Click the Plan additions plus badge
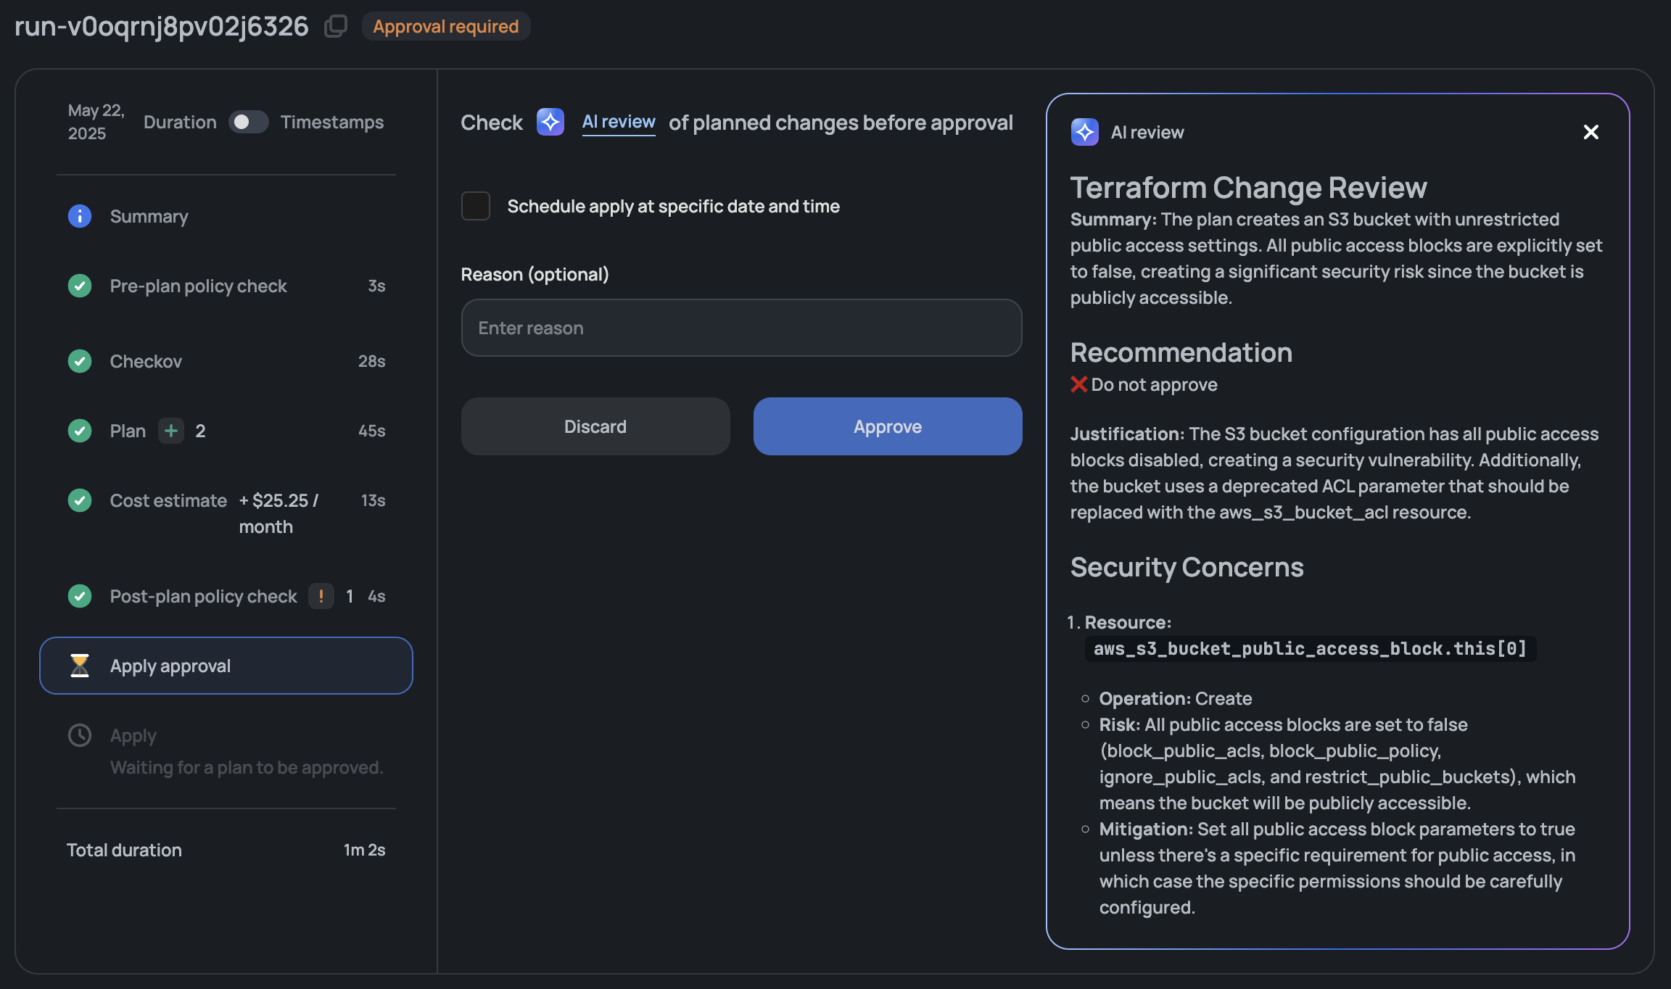The height and width of the screenshot is (989, 1671). (x=171, y=431)
